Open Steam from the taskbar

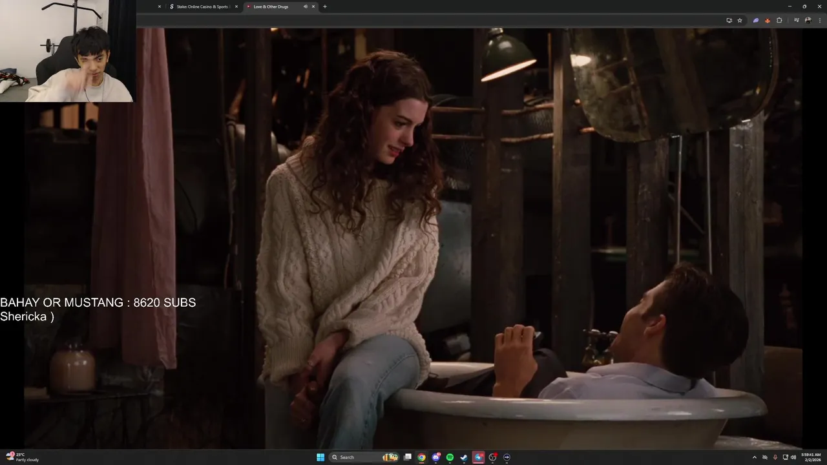click(464, 457)
